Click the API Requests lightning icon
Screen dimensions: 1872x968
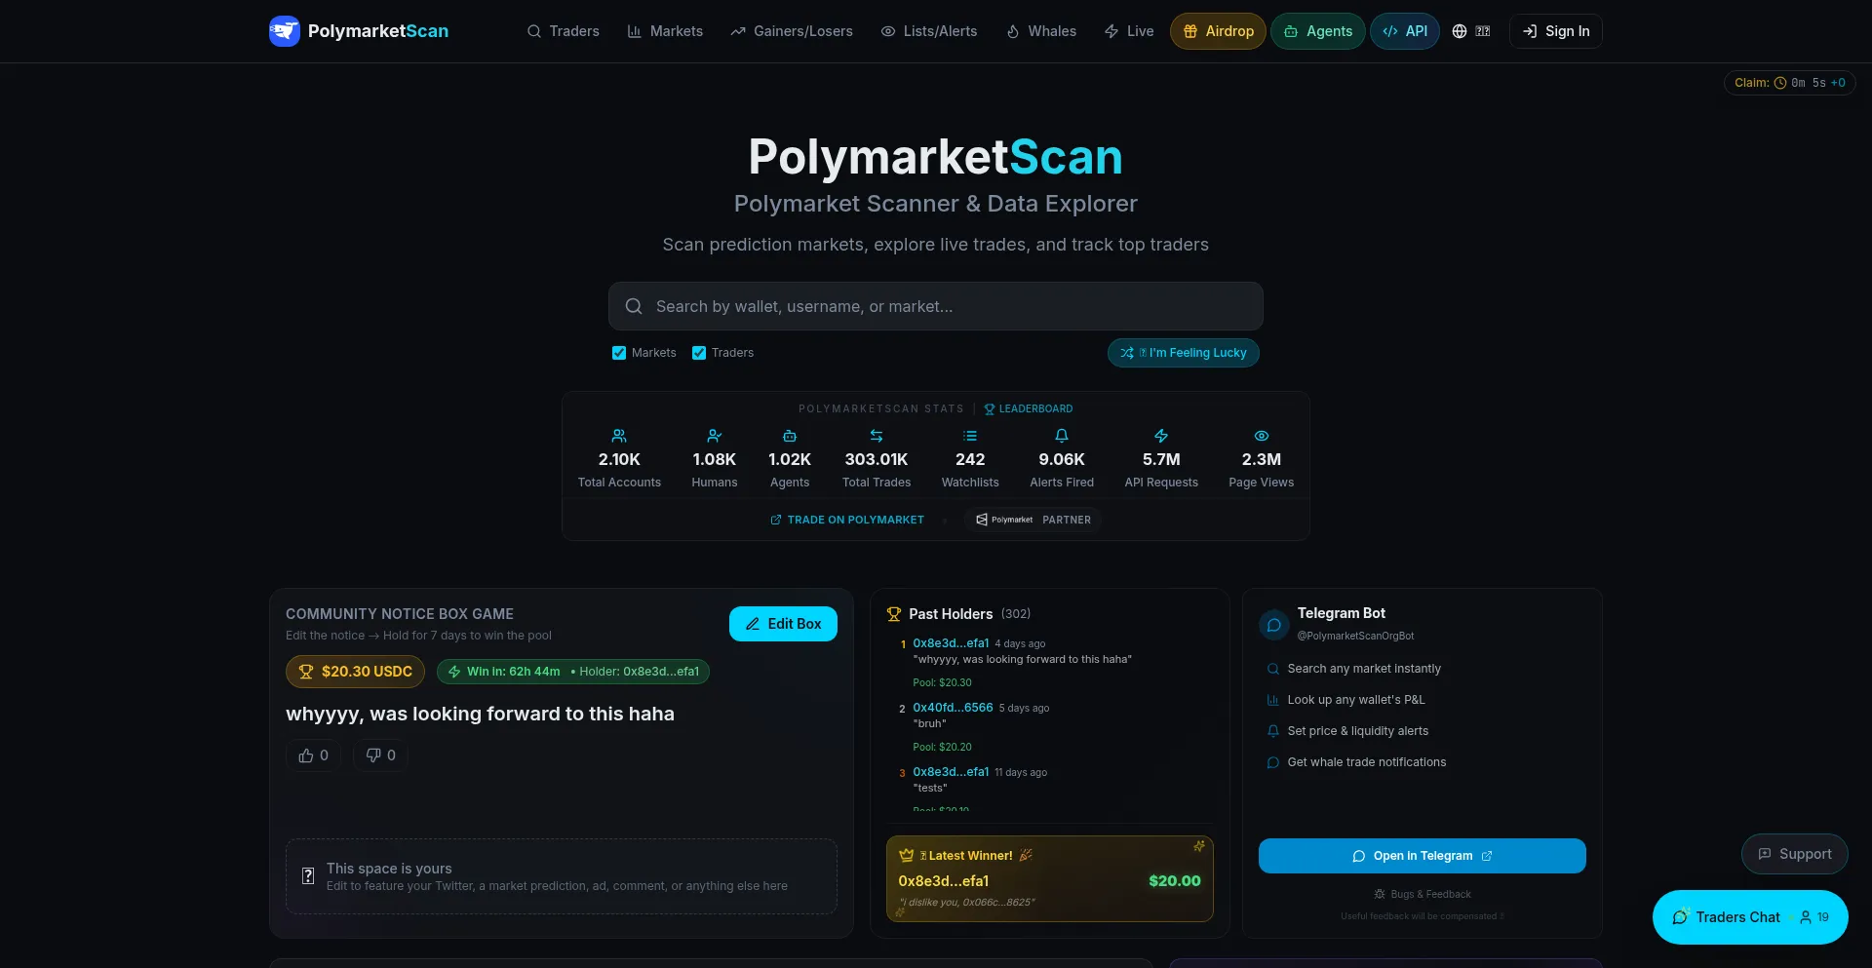tap(1161, 436)
